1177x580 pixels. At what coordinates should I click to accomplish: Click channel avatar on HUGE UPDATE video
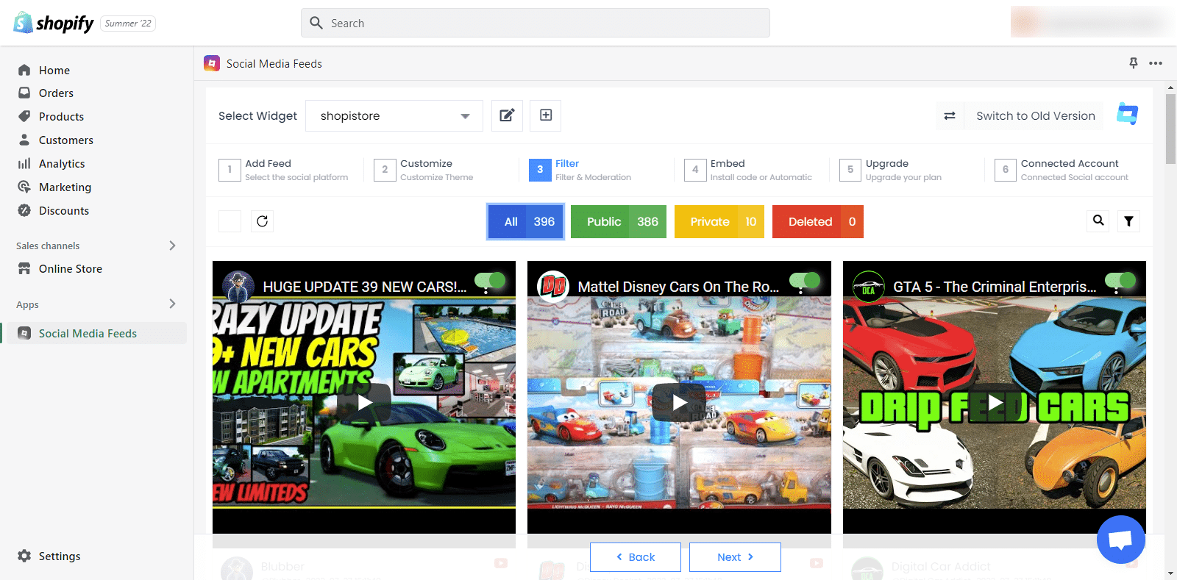tap(238, 287)
